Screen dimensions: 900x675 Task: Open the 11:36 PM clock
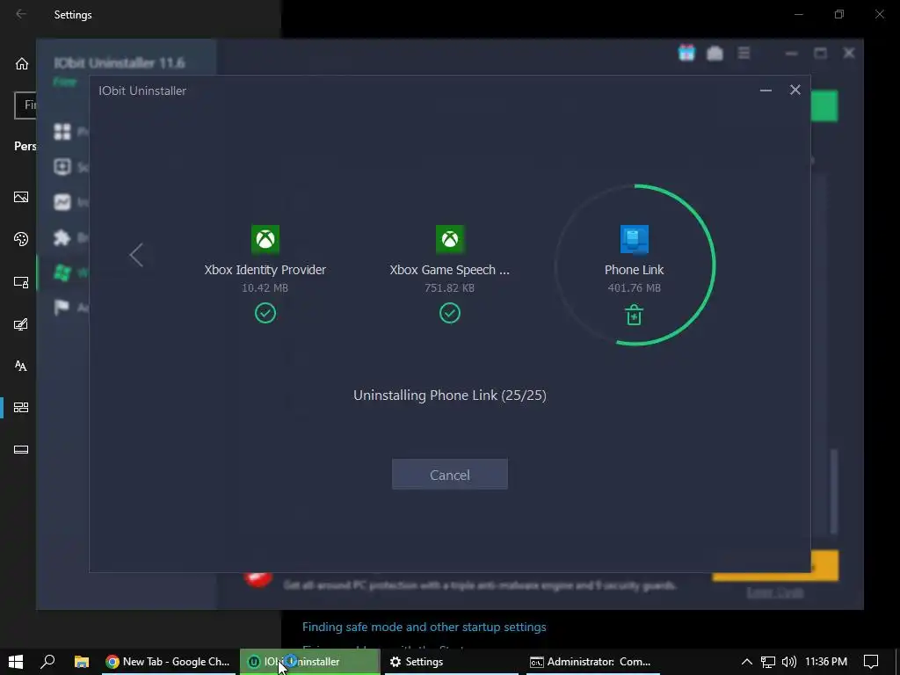pos(826,661)
